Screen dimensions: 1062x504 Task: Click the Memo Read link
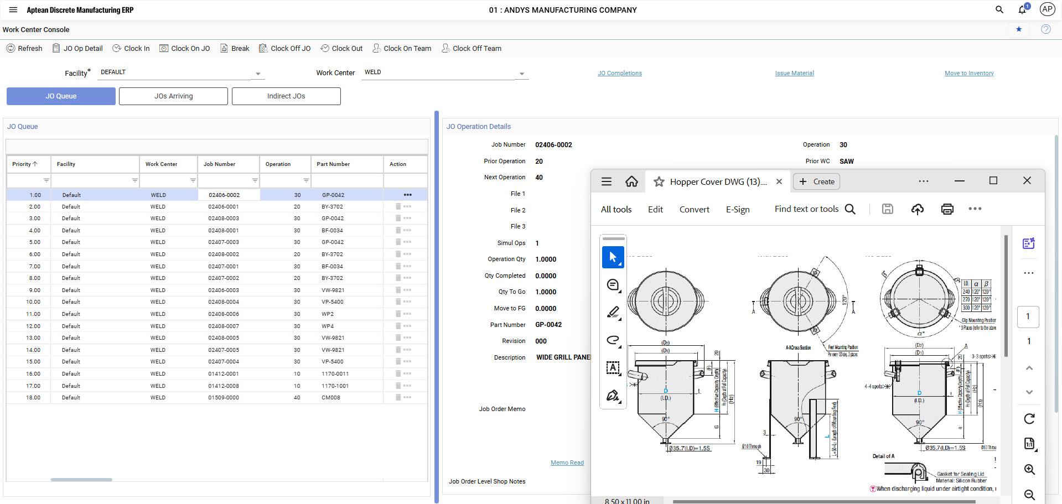coord(567,463)
